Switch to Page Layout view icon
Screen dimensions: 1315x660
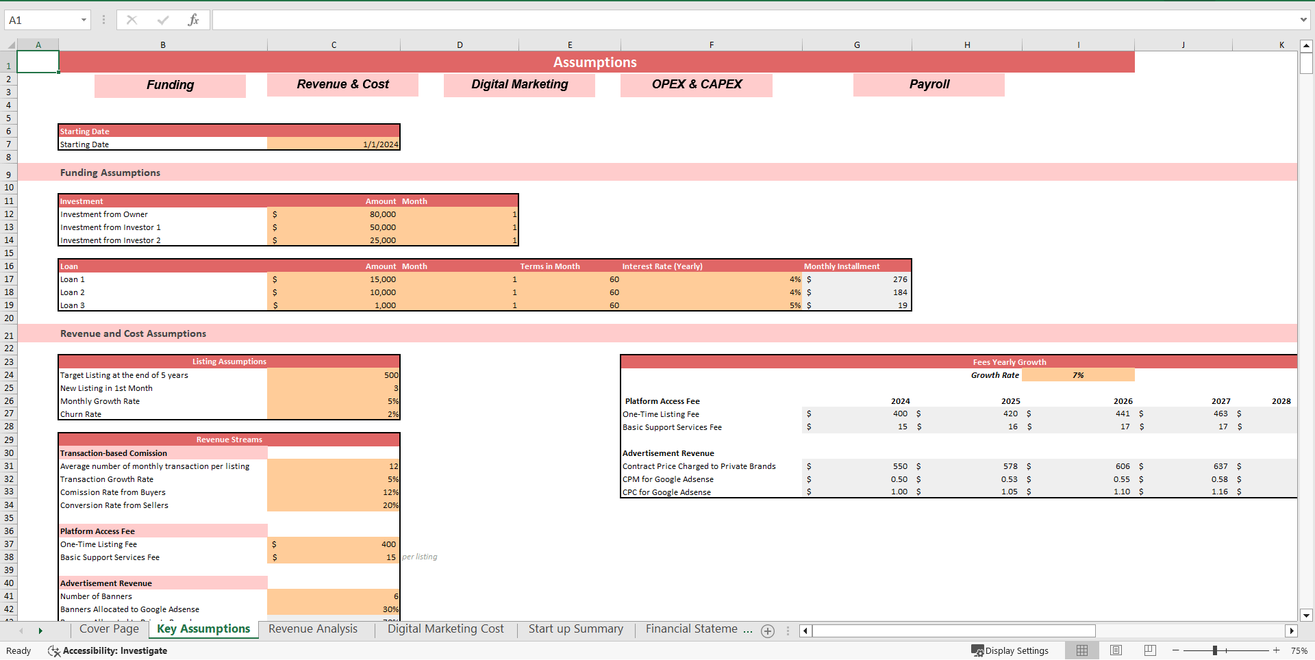tap(1116, 650)
